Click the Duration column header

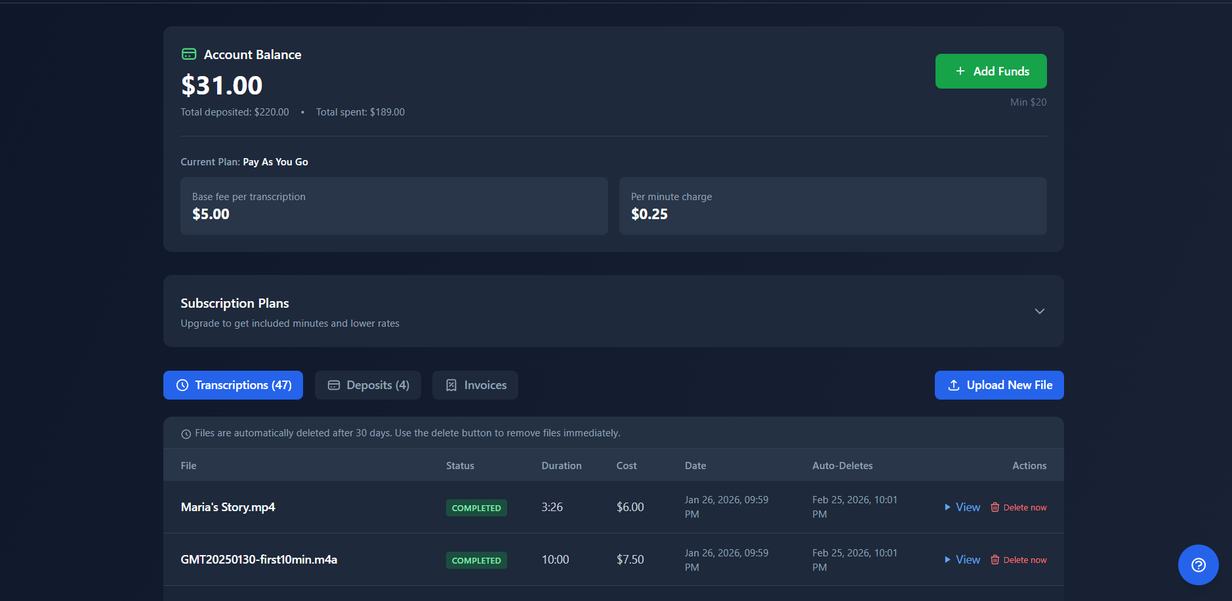pos(562,466)
